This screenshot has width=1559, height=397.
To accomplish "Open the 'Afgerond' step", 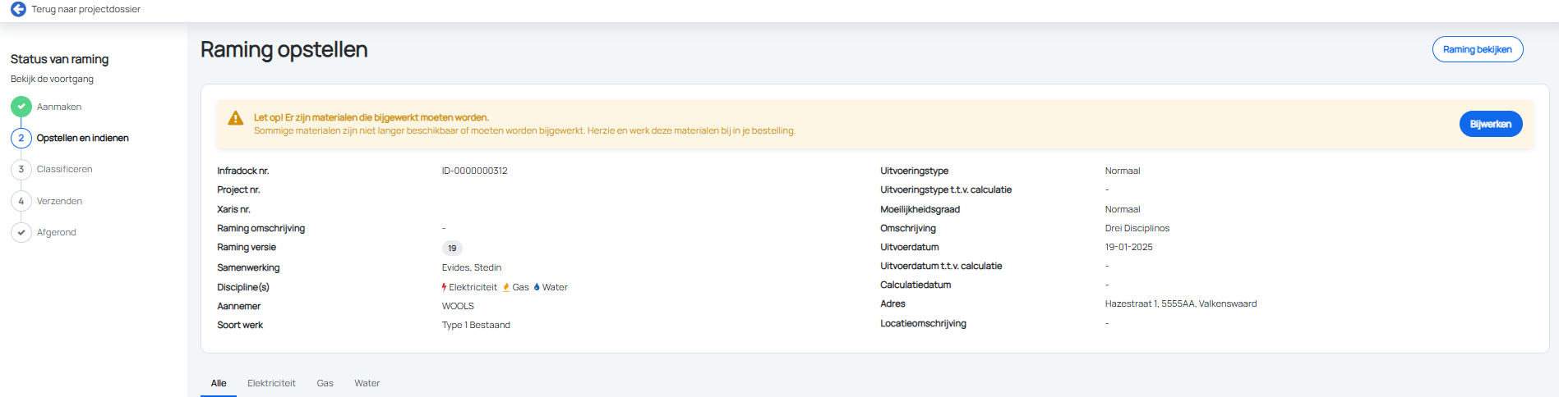I will (x=56, y=232).
